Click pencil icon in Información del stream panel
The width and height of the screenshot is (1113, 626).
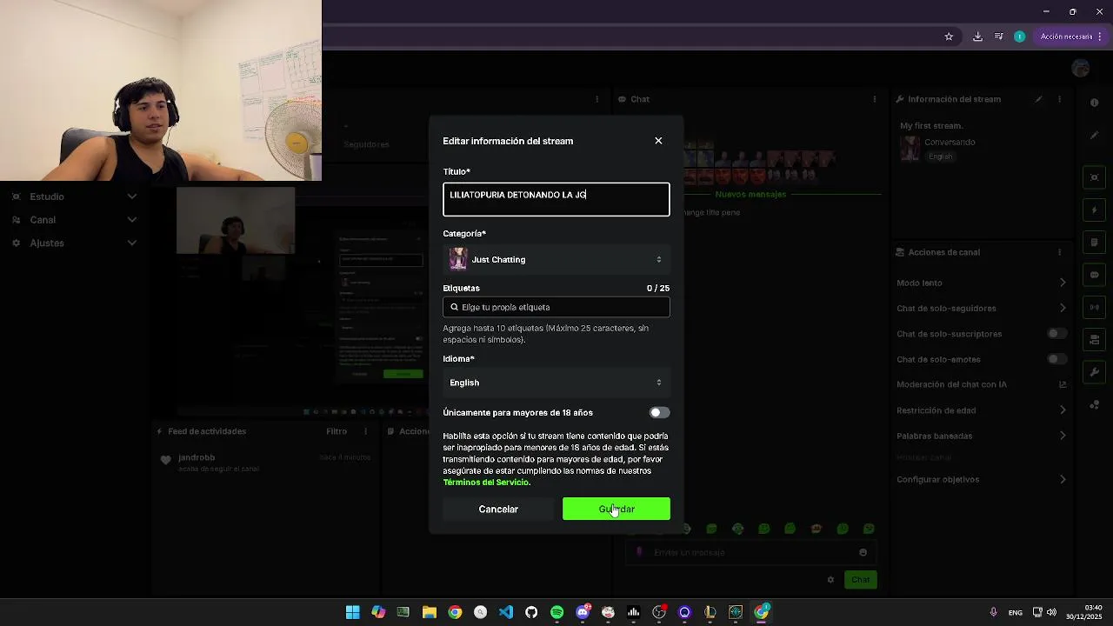coord(1038,99)
